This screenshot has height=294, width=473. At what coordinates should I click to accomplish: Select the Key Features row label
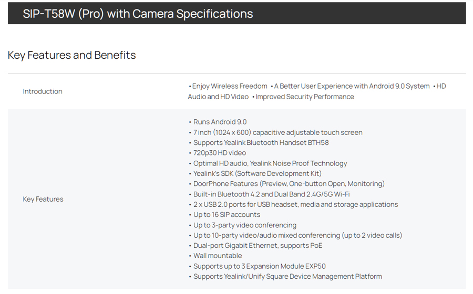tap(43, 199)
